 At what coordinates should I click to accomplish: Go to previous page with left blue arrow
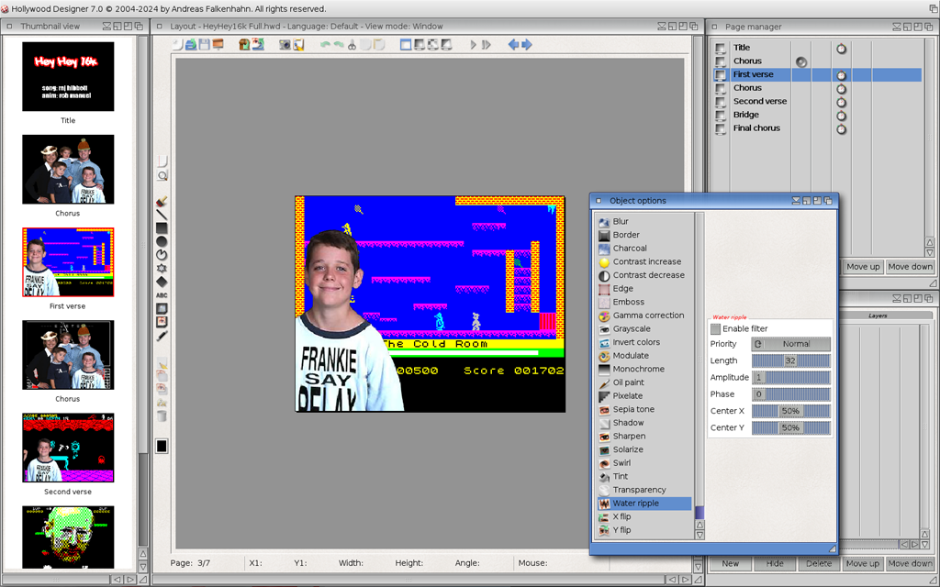[x=513, y=44]
